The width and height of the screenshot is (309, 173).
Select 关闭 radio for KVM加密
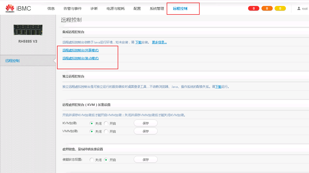[92, 123]
